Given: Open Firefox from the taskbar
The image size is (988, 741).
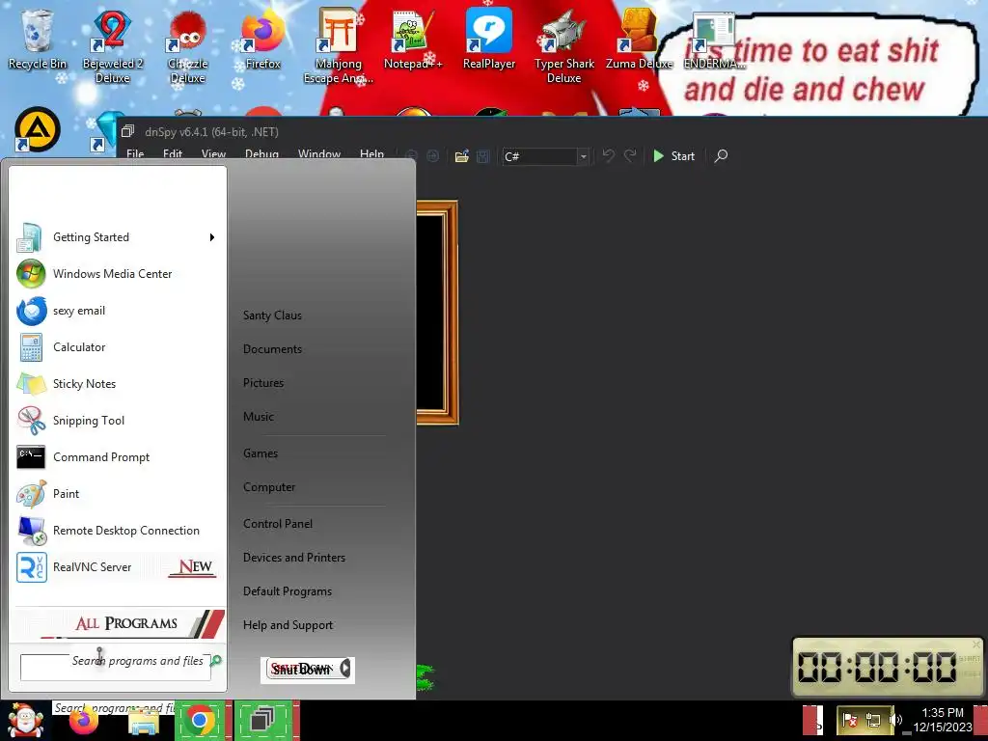Looking at the screenshot, I should coord(84,722).
